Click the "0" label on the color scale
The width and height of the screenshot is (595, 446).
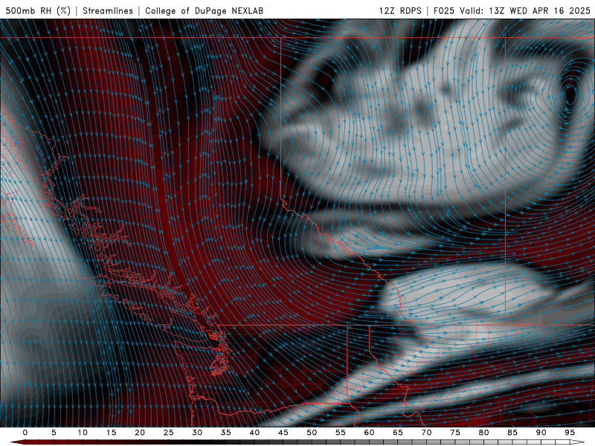pos(25,433)
